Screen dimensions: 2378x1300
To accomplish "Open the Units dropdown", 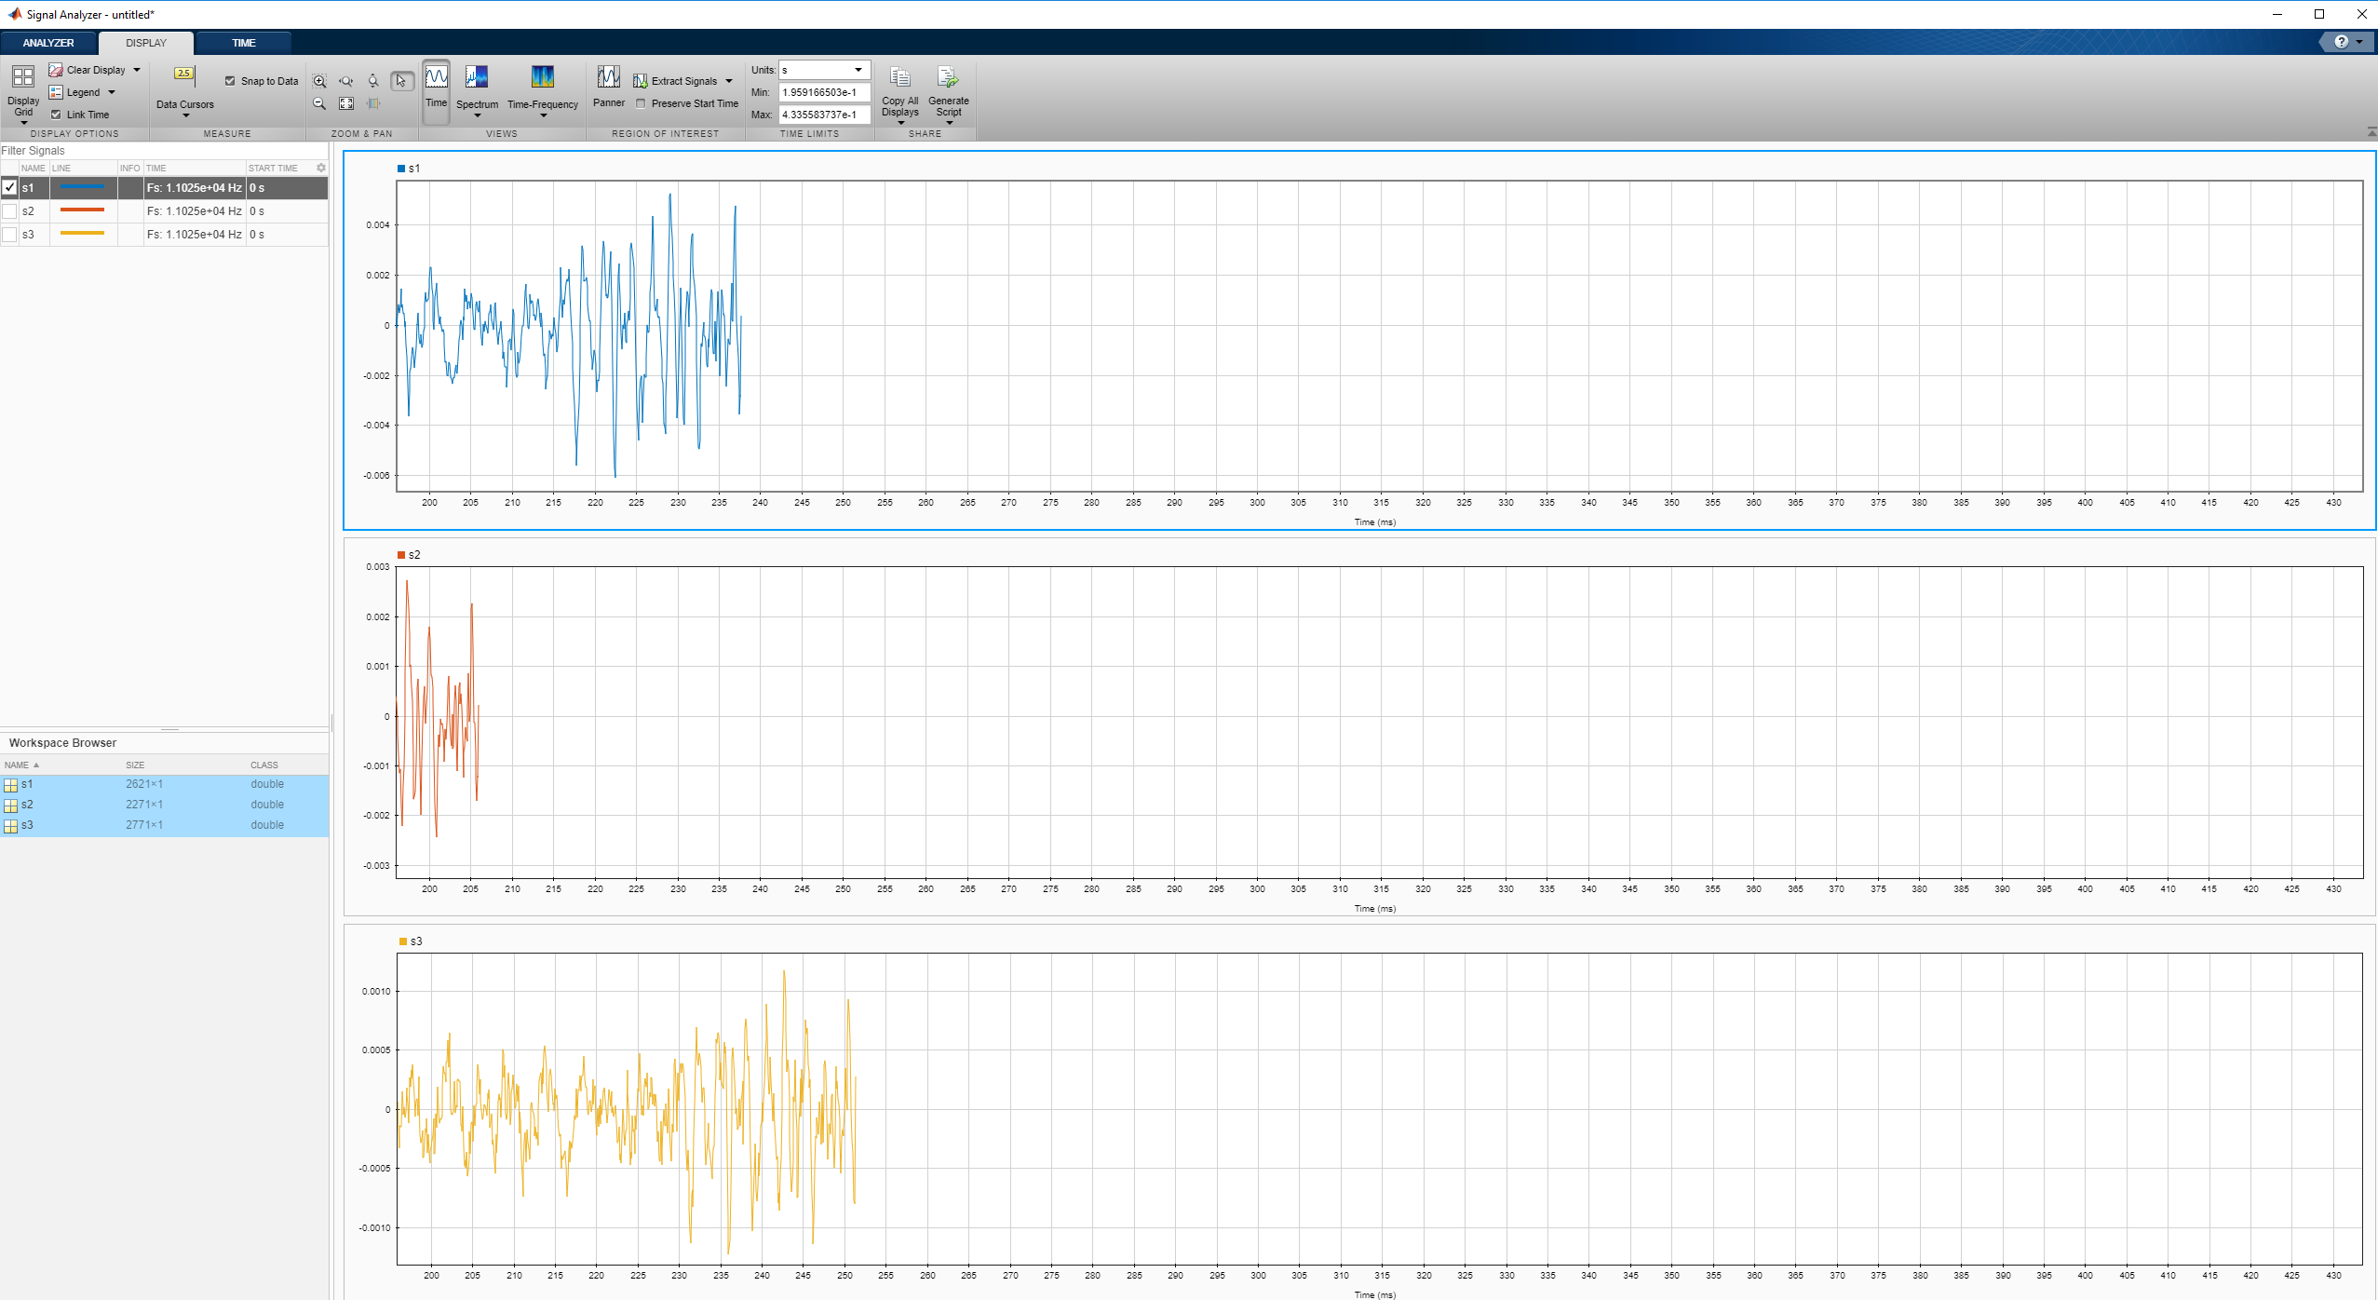I will tap(858, 70).
